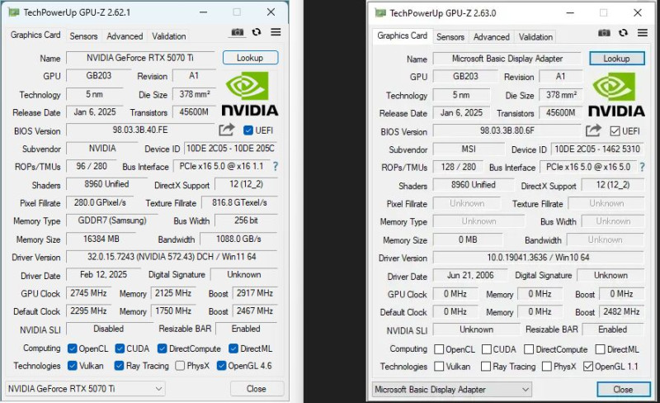Image resolution: width=660 pixels, height=403 pixels.
Task: Toggle Vulkan checkbox in RTX 5070 Ti window
Action: tap(73, 366)
